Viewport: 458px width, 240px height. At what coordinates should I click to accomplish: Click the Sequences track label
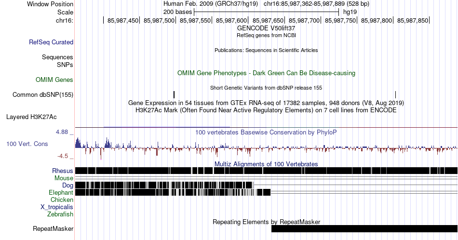[x=57, y=57]
